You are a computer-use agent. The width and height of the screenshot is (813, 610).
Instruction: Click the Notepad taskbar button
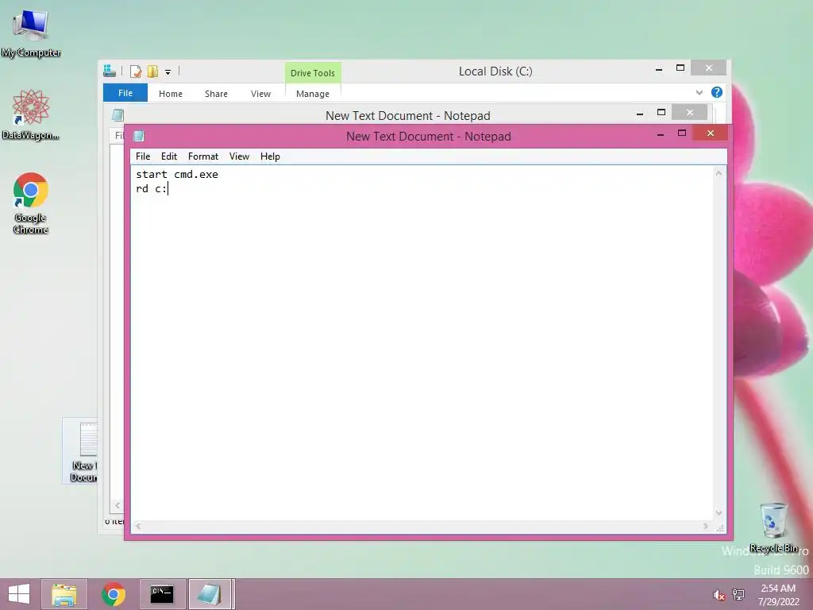tap(210, 594)
